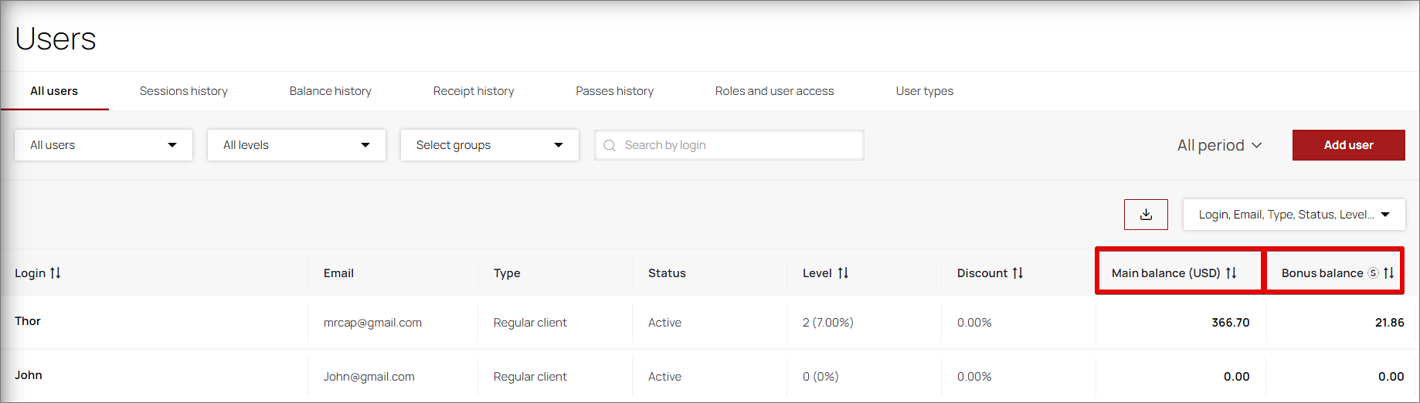Open the All levels dropdown
This screenshot has height=403, width=1420.
(x=297, y=145)
